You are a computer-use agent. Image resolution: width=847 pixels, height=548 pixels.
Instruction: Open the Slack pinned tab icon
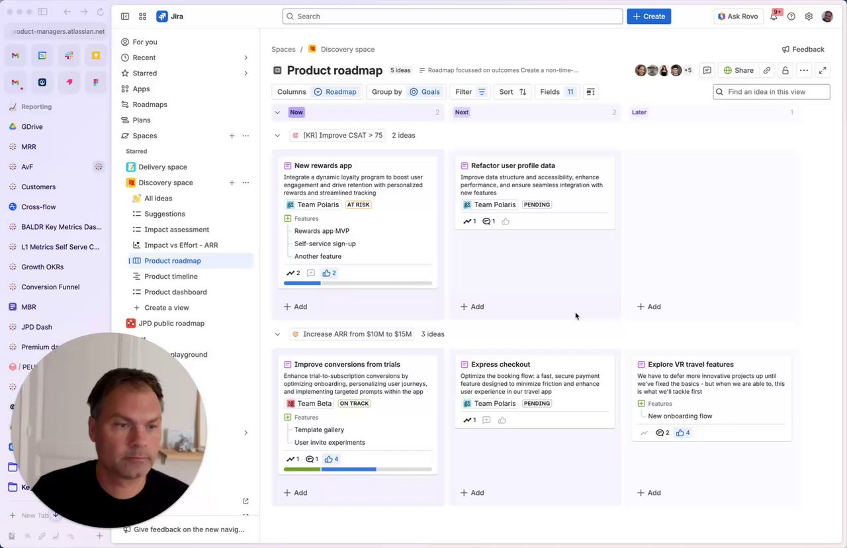[69, 56]
